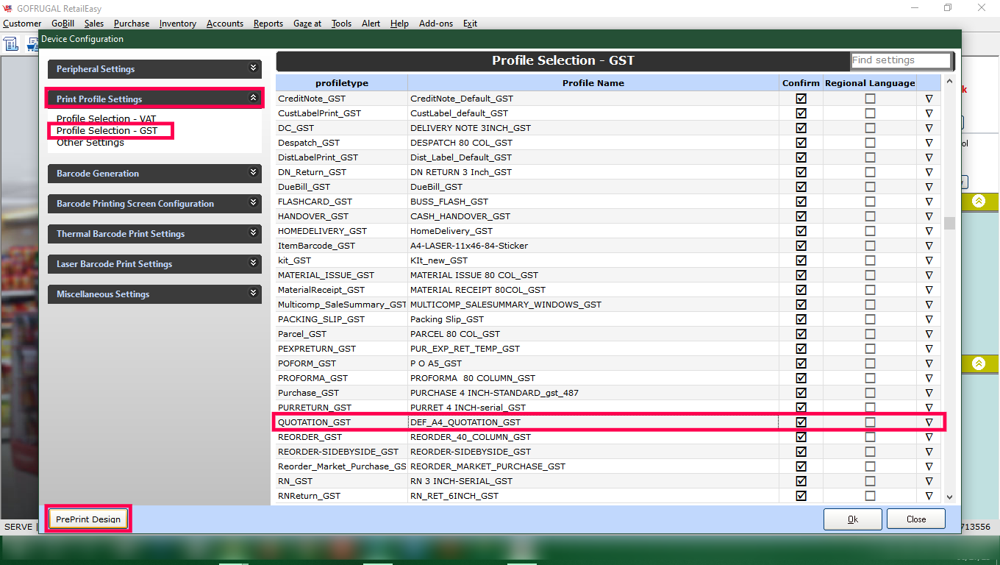
Task: Check Regional Language box for DC_GST
Action: pyautogui.click(x=870, y=128)
